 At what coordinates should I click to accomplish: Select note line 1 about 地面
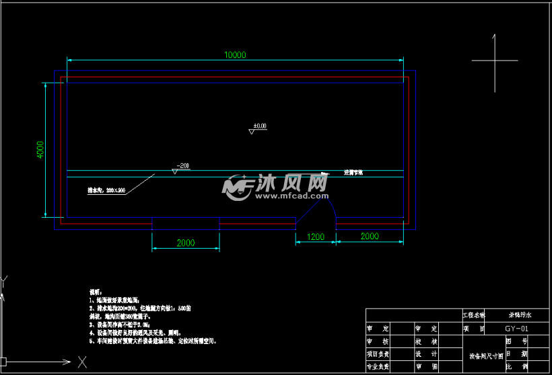pyautogui.click(x=114, y=300)
